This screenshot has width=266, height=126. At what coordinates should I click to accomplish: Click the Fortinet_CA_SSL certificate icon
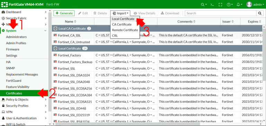[55, 35]
